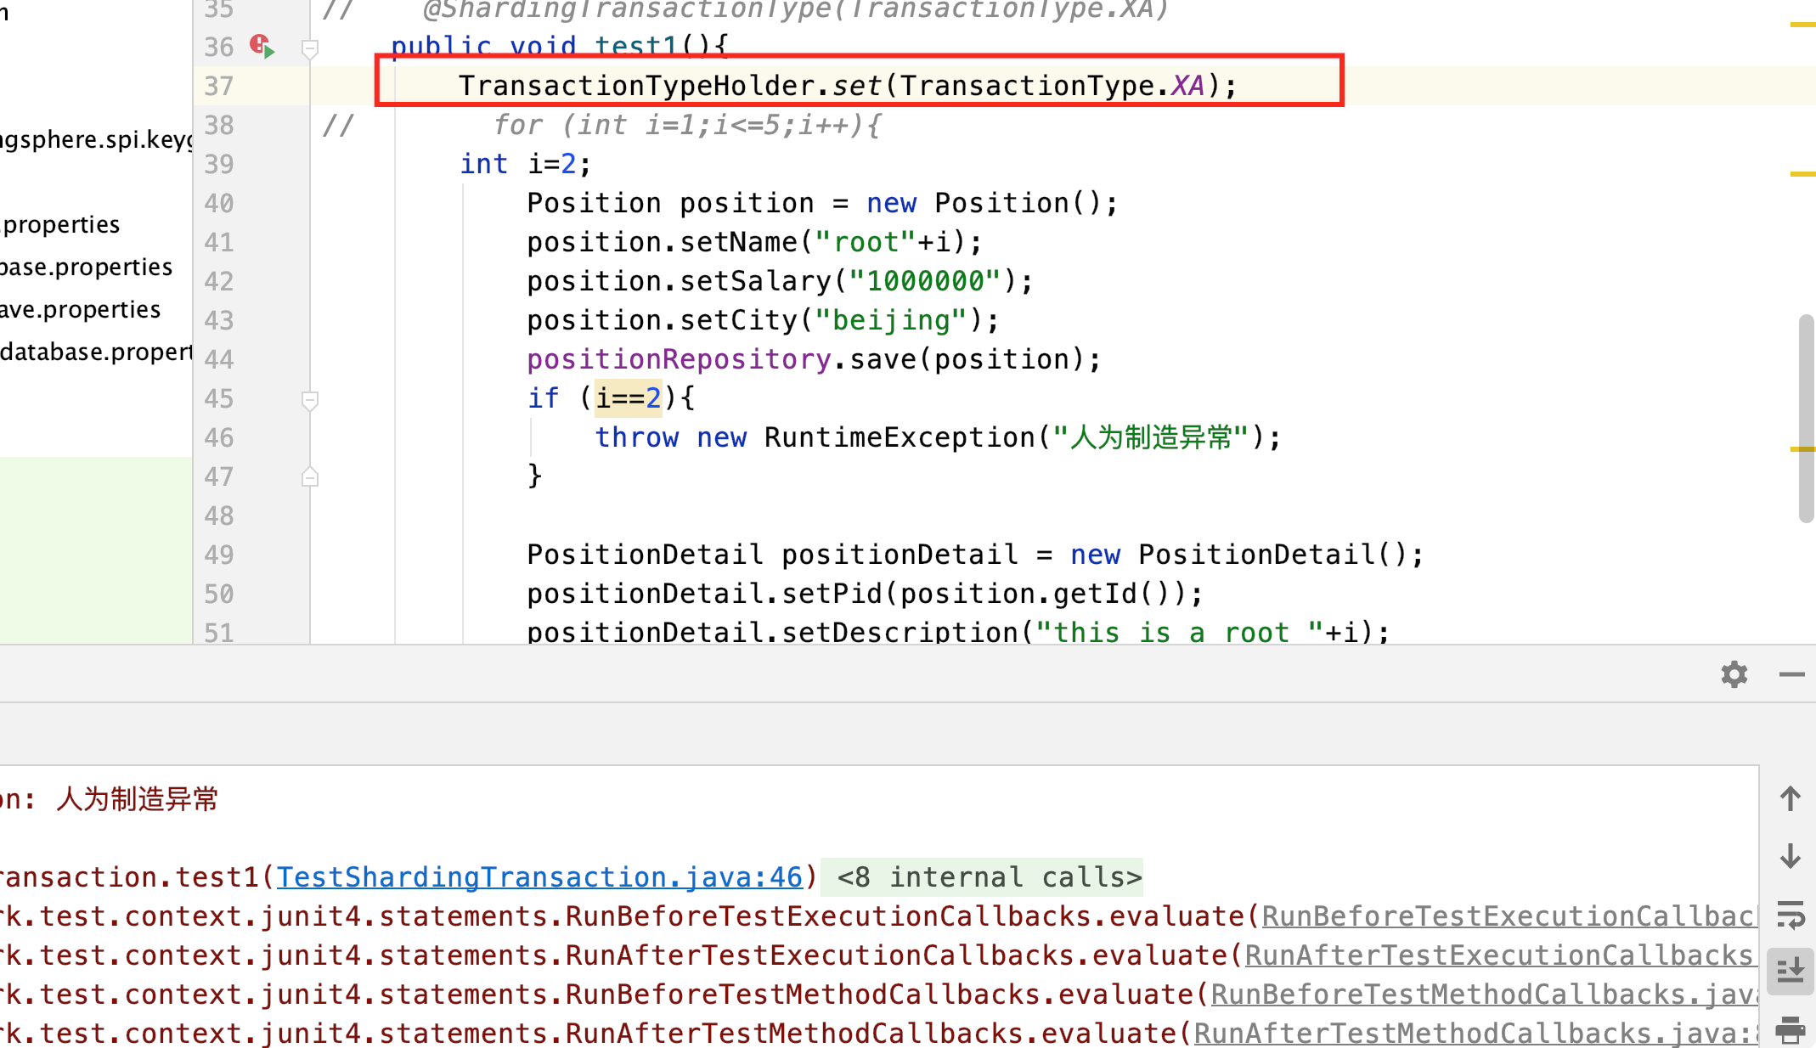Collapse the if block fold marker at line 45
Image resolution: width=1816 pixels, height=1048 pixels.
pyautogui.click(x=310, y=399)
